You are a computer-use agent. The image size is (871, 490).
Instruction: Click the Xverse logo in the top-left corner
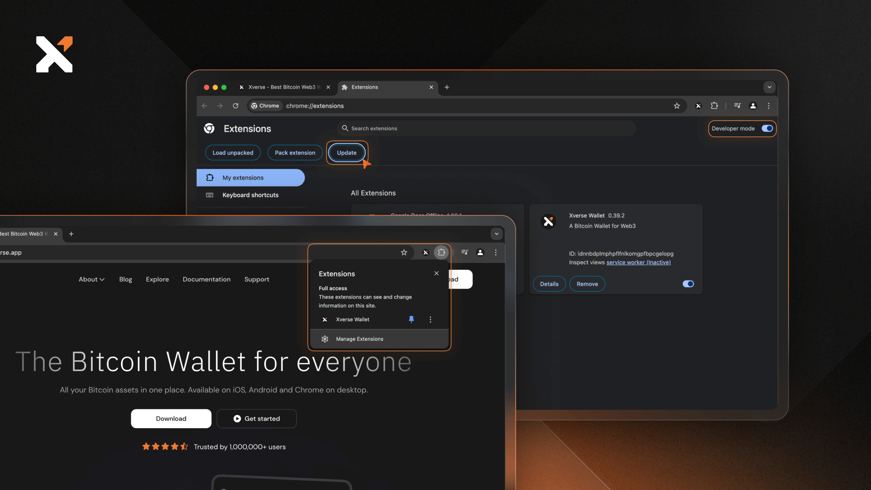[54, 54]
